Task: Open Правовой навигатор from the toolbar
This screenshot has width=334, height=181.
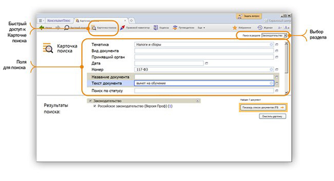Action: [x=123, y=28]
